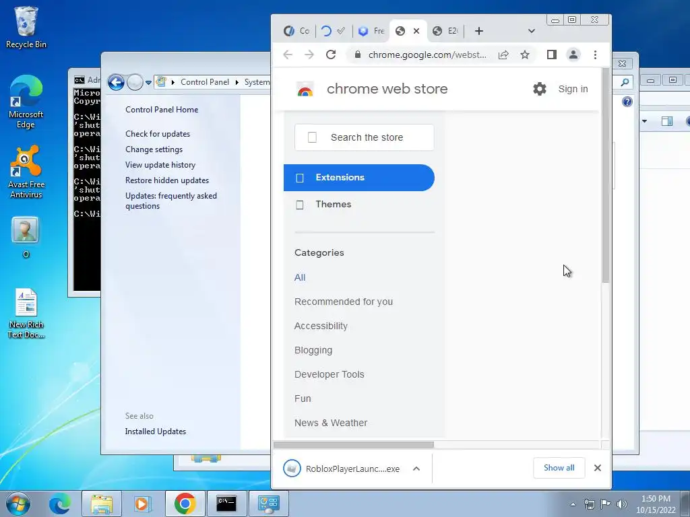Open Installed Updates link
The width and height of the screenshot is (690, 517).
[x=156, y=432]
